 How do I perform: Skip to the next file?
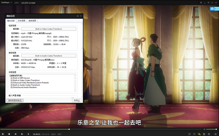22,134
